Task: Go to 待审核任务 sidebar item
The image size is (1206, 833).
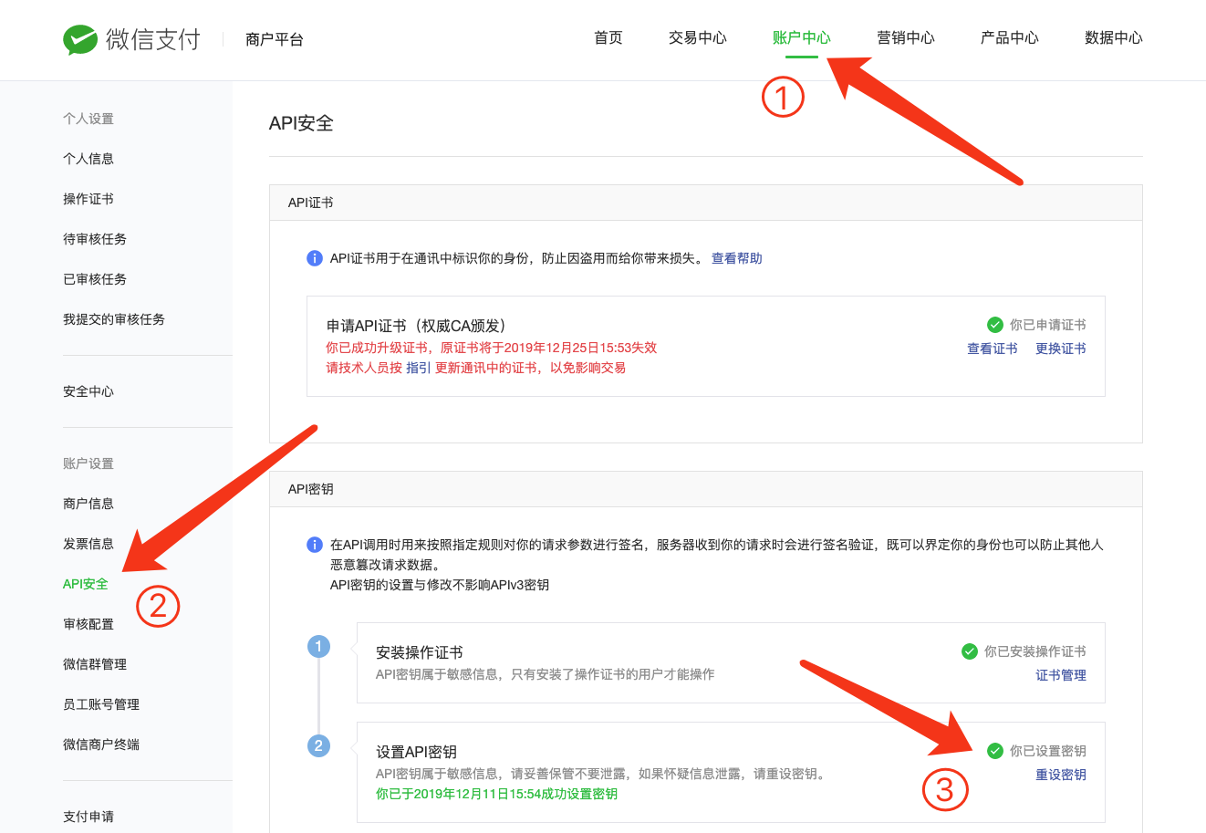Action: pyautogui.click(x=95, y=239)
